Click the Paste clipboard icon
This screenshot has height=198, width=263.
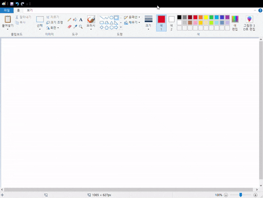coord(7,19)
